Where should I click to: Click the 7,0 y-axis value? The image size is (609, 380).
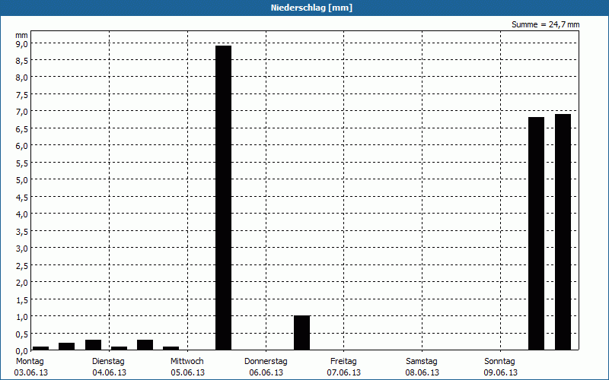22,112
